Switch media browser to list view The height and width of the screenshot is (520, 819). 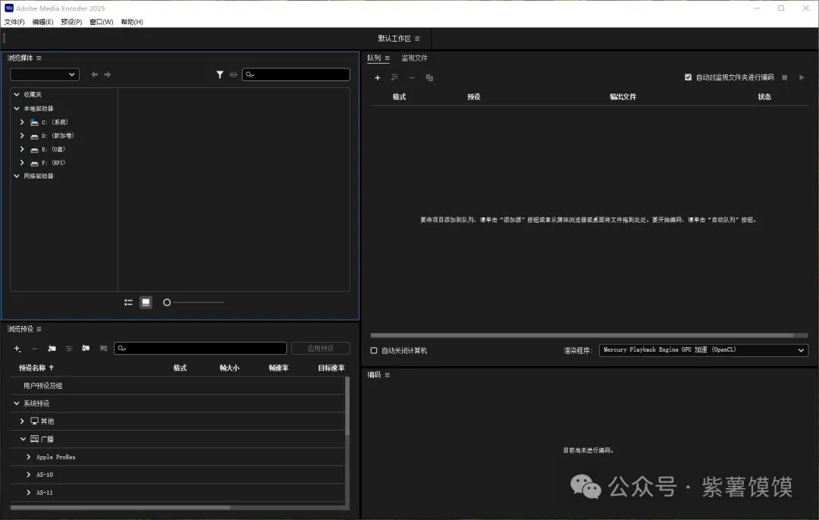tap(129, 302)
